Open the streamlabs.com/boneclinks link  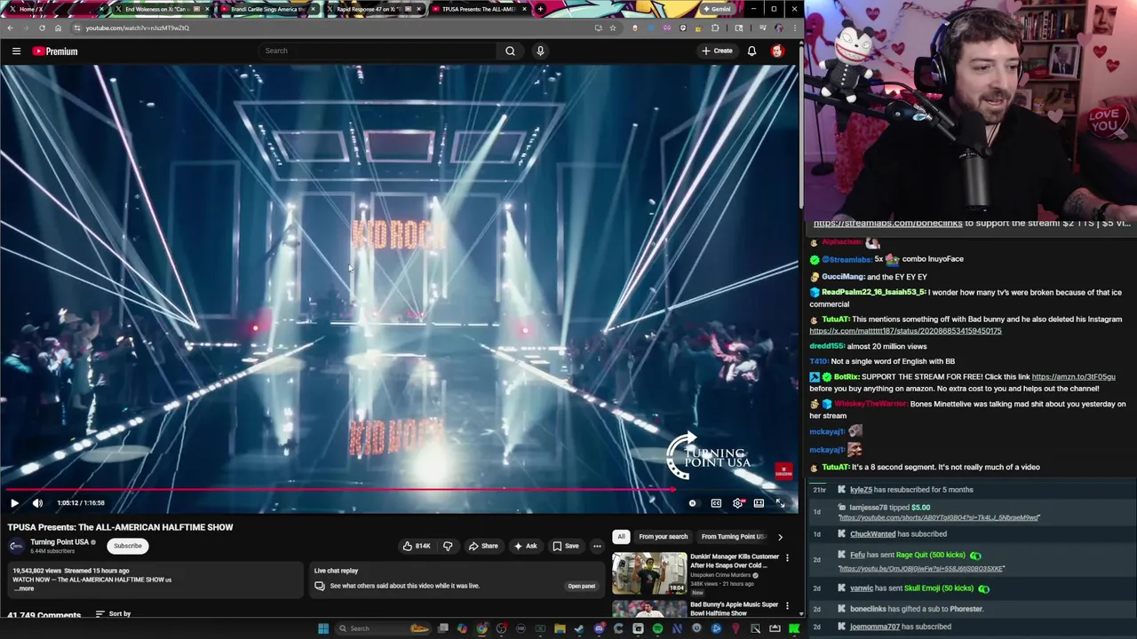887,224
